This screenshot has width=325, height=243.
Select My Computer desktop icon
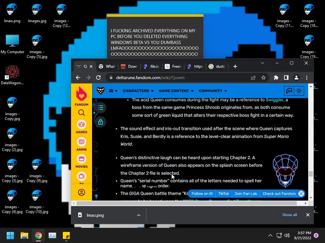point(12,44)
